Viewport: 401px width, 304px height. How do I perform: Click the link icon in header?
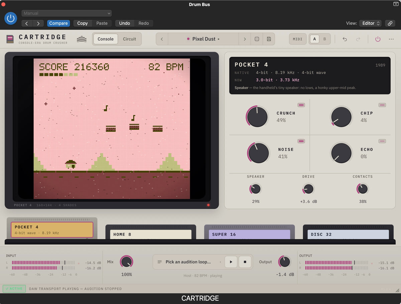point(390,23)
